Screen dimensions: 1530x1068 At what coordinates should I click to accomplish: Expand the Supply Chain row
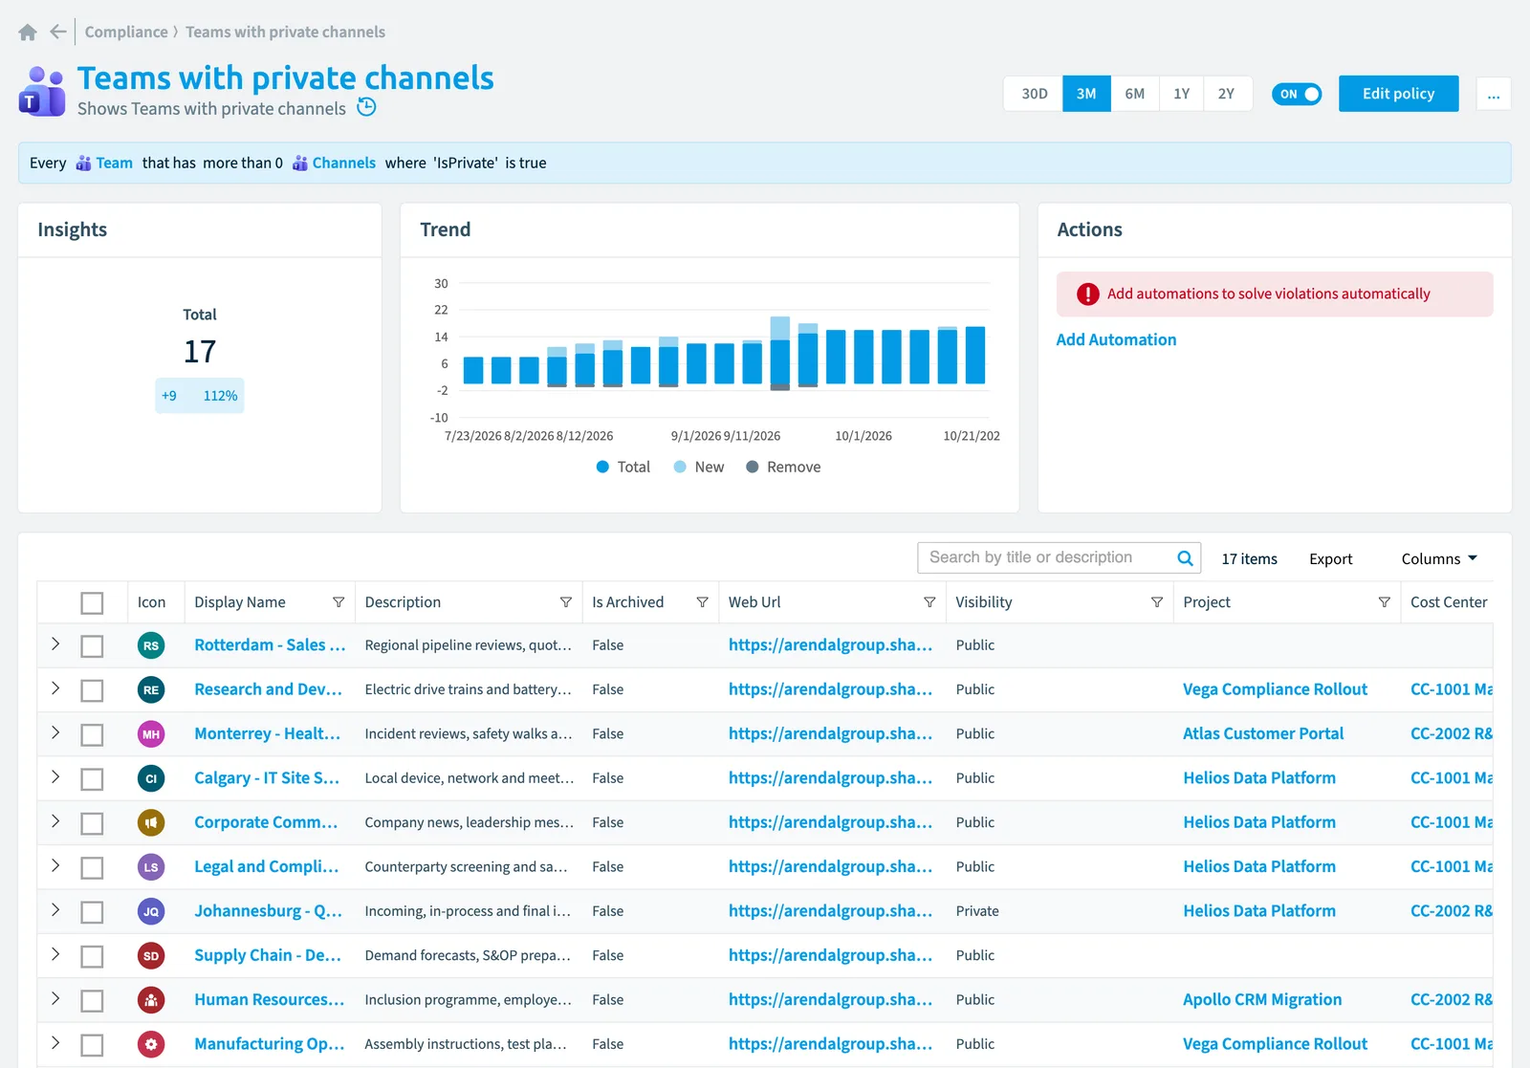55,954
